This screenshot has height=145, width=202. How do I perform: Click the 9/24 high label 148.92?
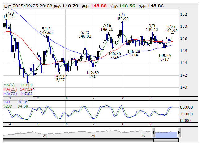click(171, 31)
